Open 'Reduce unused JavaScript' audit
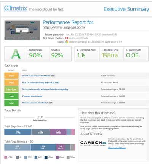Image resolution: width=152 pixels, height=164 pixels. [35, 103]
